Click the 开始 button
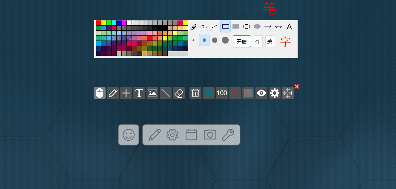Viewport: 396px width, 189px height. tap(242, 41)
